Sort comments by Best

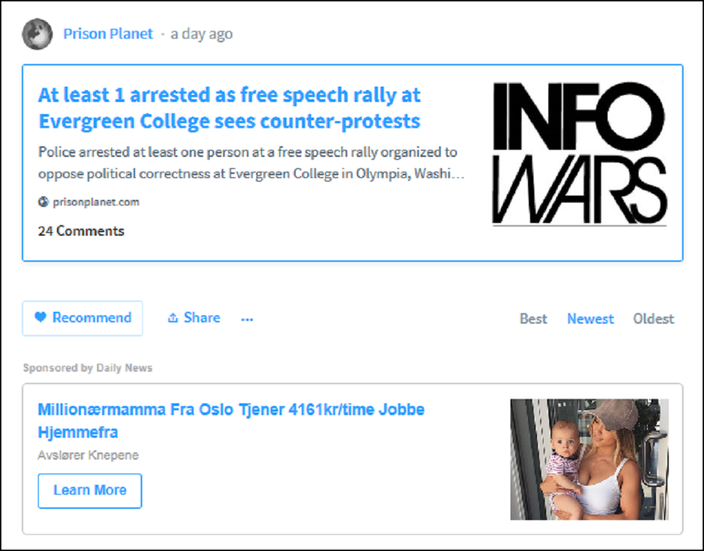[533, 319]
